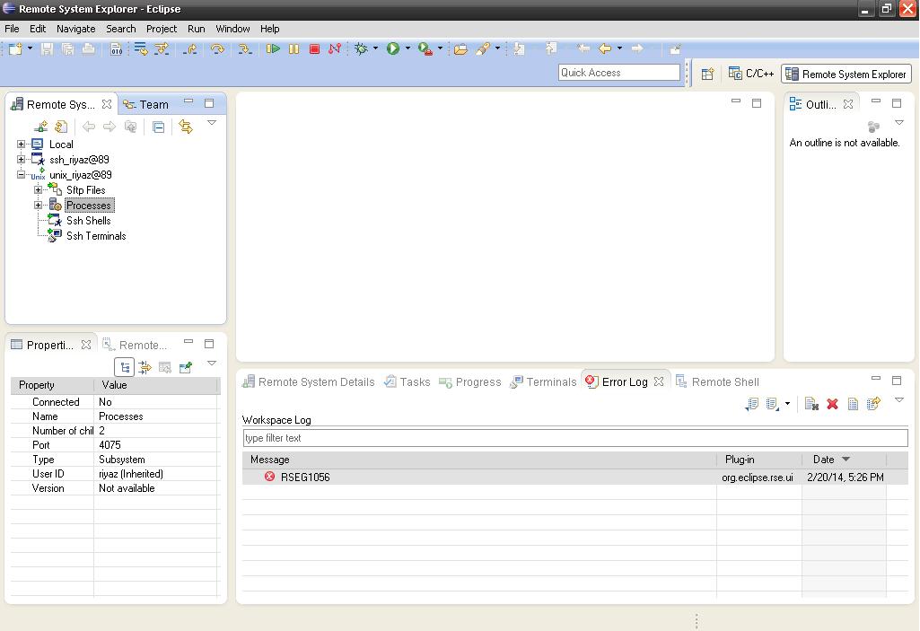
Task: Click the Collapse All tree icon
Action: (x=158, y=127)
